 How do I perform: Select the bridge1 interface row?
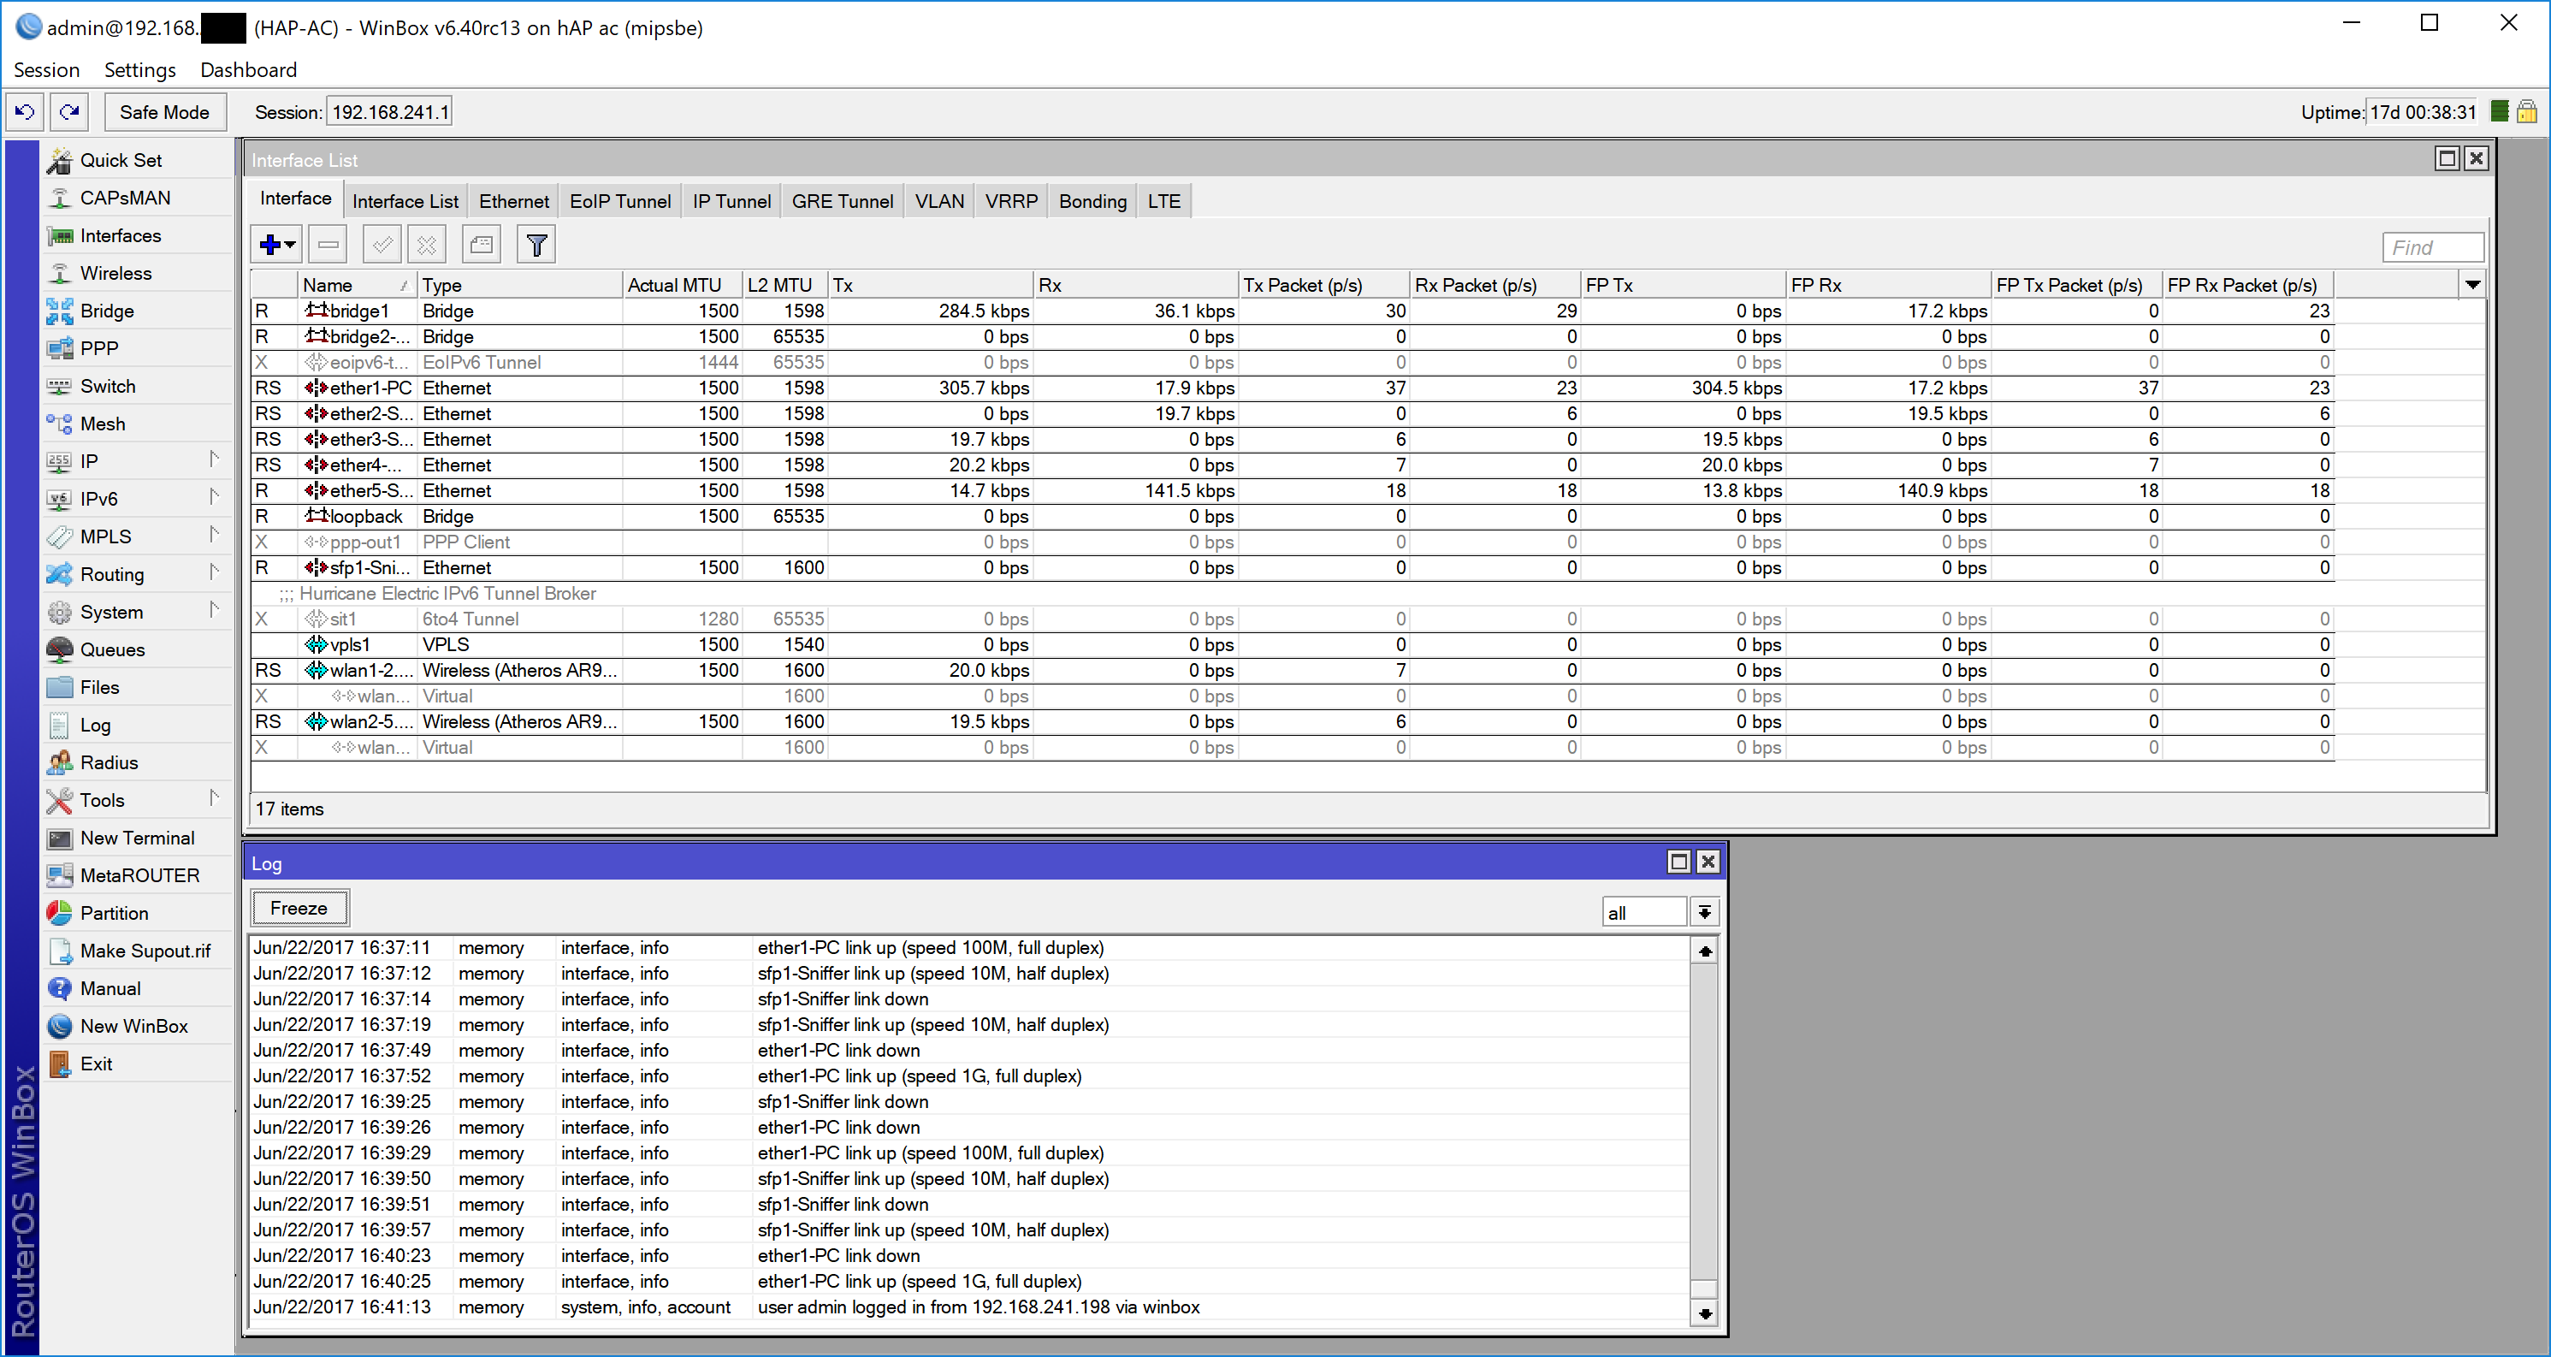coord(1293,311)
